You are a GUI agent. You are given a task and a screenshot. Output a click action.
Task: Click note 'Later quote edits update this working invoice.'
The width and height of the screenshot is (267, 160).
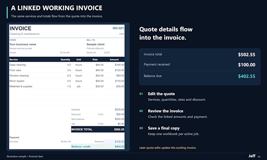[x=168, y=148]
